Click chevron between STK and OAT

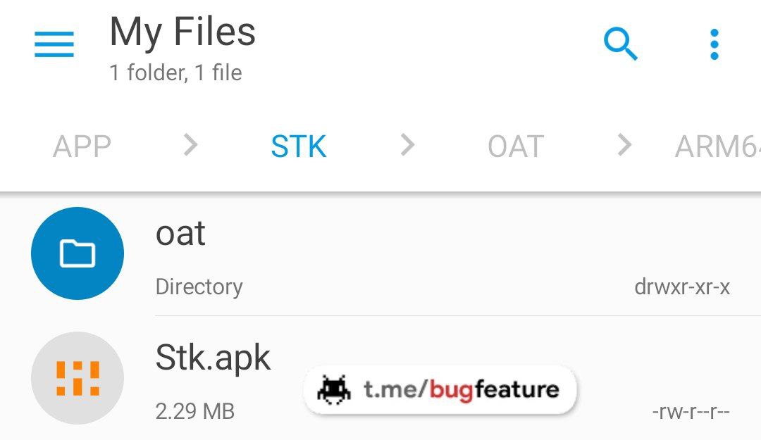pyautogui.click(x=407, y=145)
